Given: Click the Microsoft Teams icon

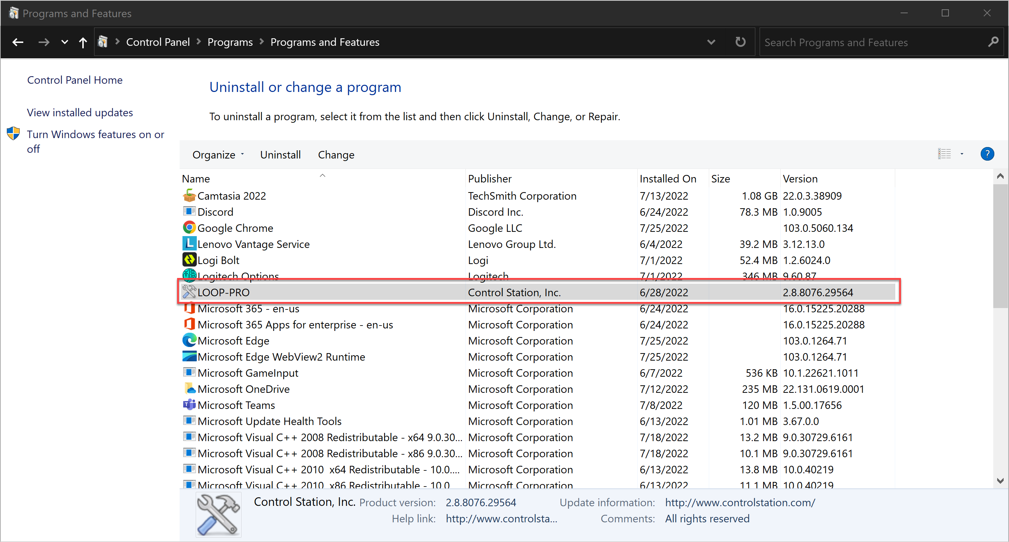Looking at the screenshot, I should (x=189, y=405).
